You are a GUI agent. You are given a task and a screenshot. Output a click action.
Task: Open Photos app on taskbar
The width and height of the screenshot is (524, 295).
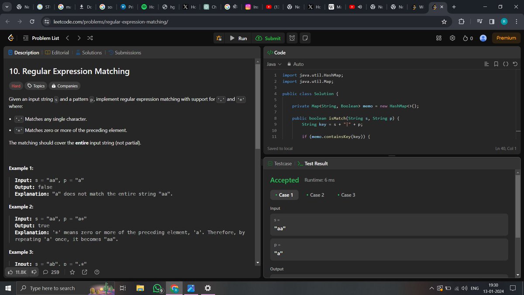[191, 288]
